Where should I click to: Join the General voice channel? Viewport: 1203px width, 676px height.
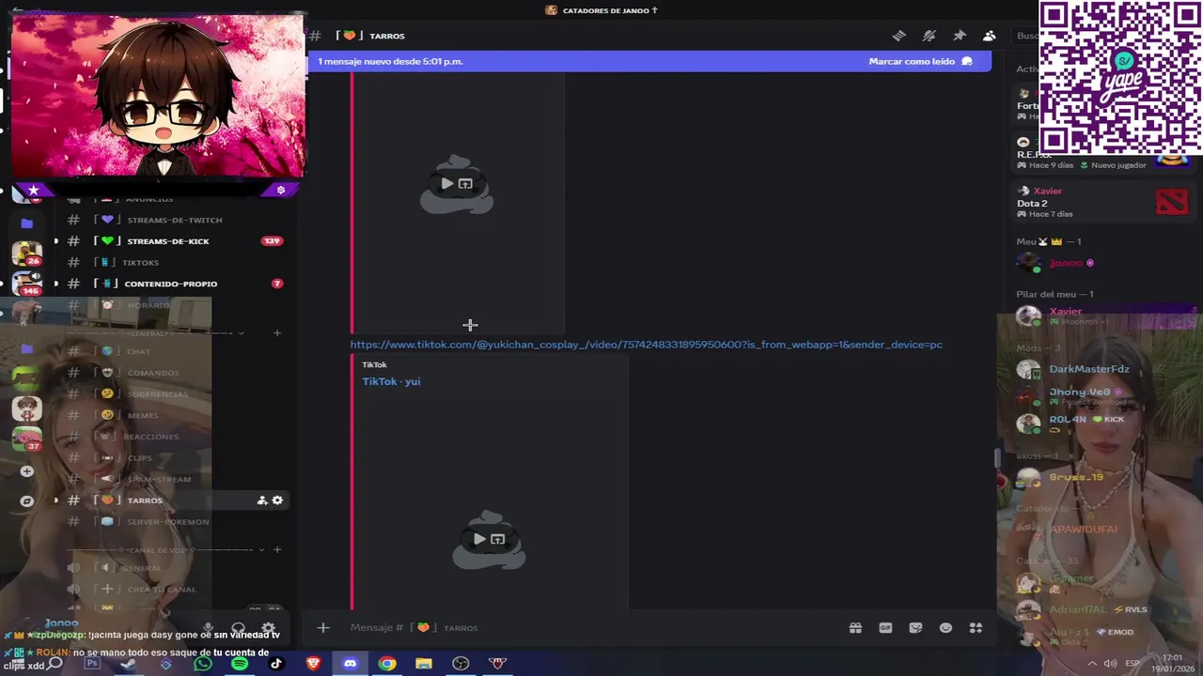[174, 568]
